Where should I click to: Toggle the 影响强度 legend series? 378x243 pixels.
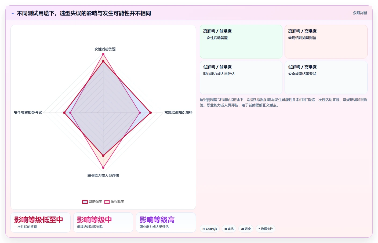(92, 202)
